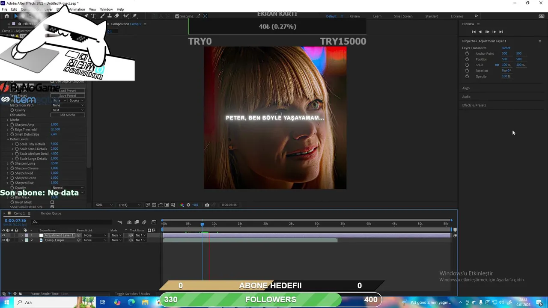This screenshot has width=548, height=308.
Task: Switch to the Small Screen workspace
Action: 403,16
